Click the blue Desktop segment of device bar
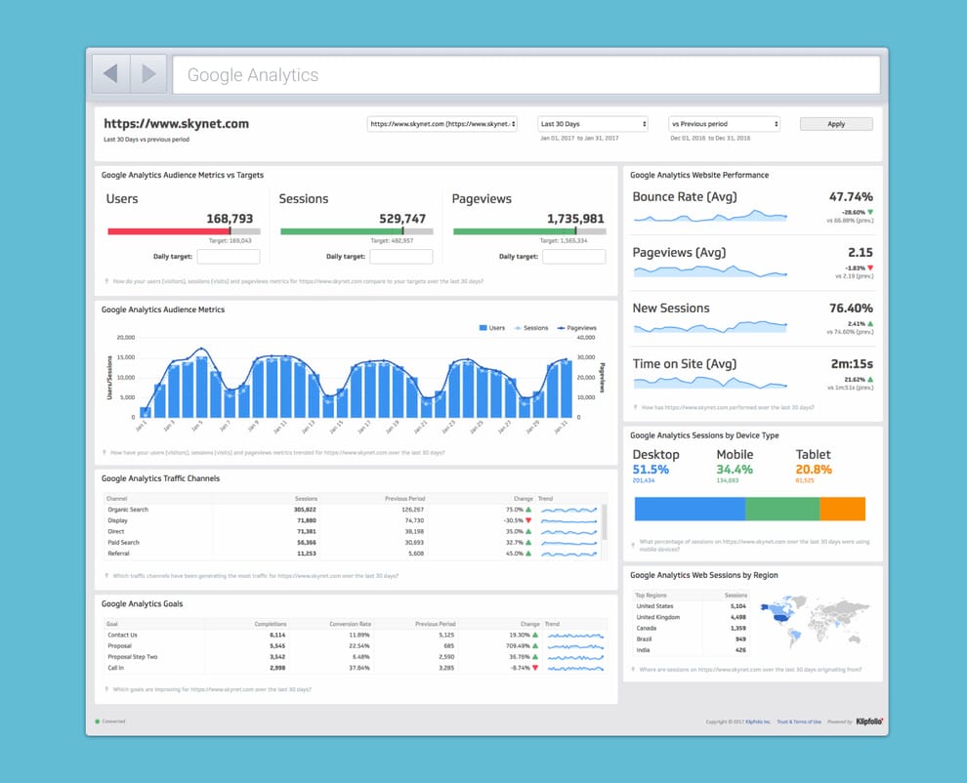Screen dimensions: 967x783 click(x=691, y=509)
